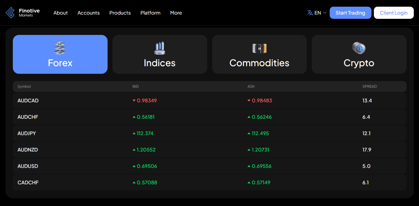Open the Accounts menu
This screenshot has width=419, height=206.
(x=88, y=13)
